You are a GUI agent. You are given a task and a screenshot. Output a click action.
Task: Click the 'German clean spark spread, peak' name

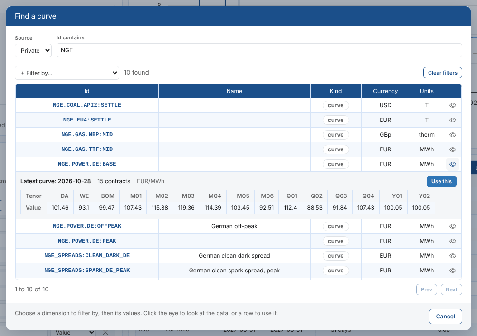click(x=234, y=271)
